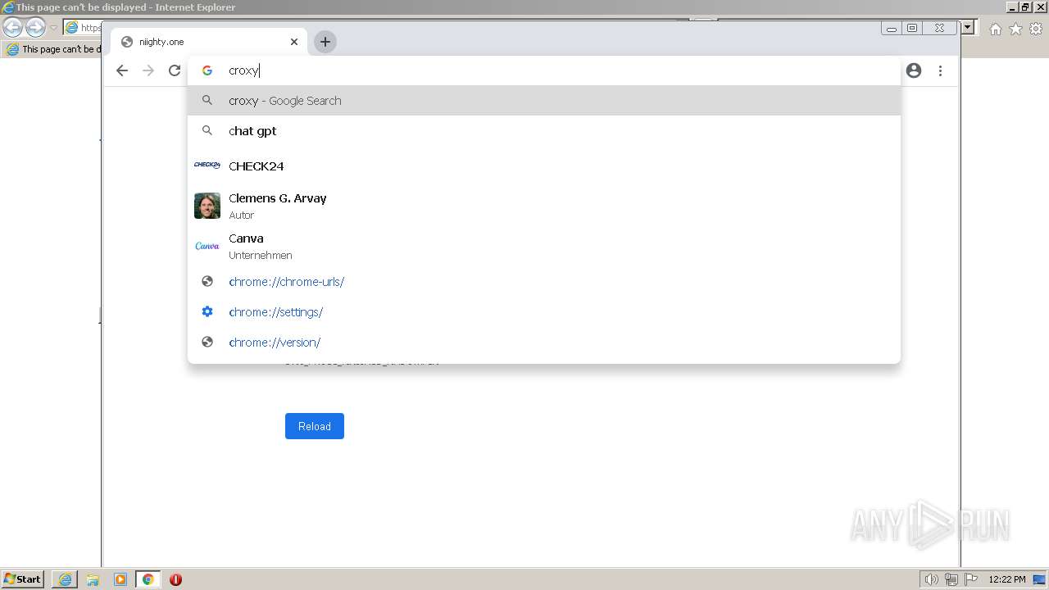Reload the page with Chrome's refresh icon
Viewport: 1049px width, 590px height.
coord(175,70)
